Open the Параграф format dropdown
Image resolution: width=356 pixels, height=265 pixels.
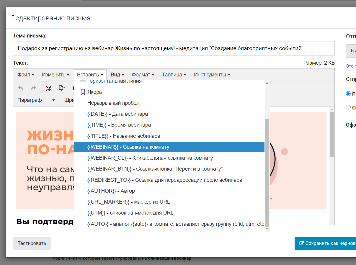pos(36,100)
